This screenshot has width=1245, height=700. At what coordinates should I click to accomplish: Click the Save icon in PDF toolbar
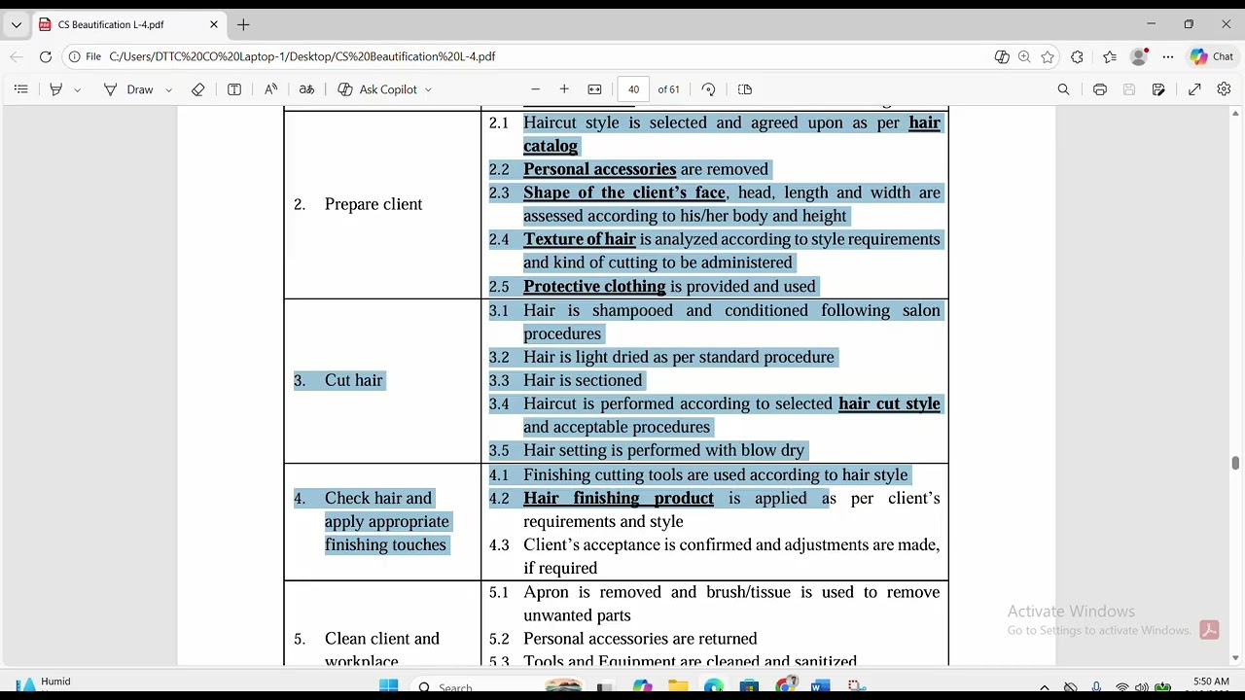pos(1129,89)
